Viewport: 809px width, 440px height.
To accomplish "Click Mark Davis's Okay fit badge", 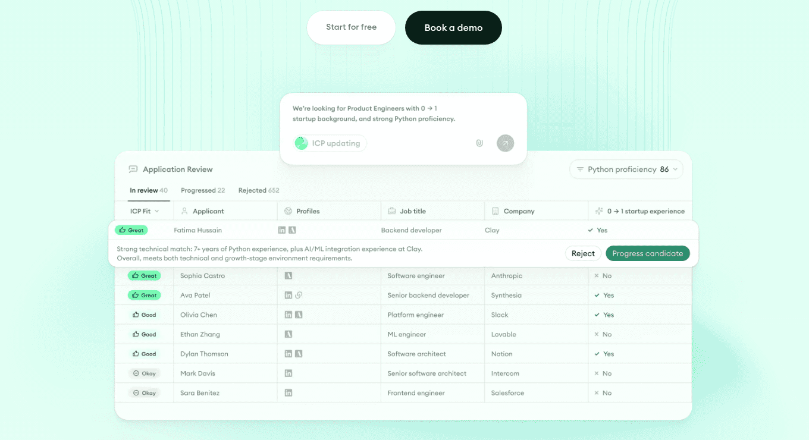I will point(144,373).
